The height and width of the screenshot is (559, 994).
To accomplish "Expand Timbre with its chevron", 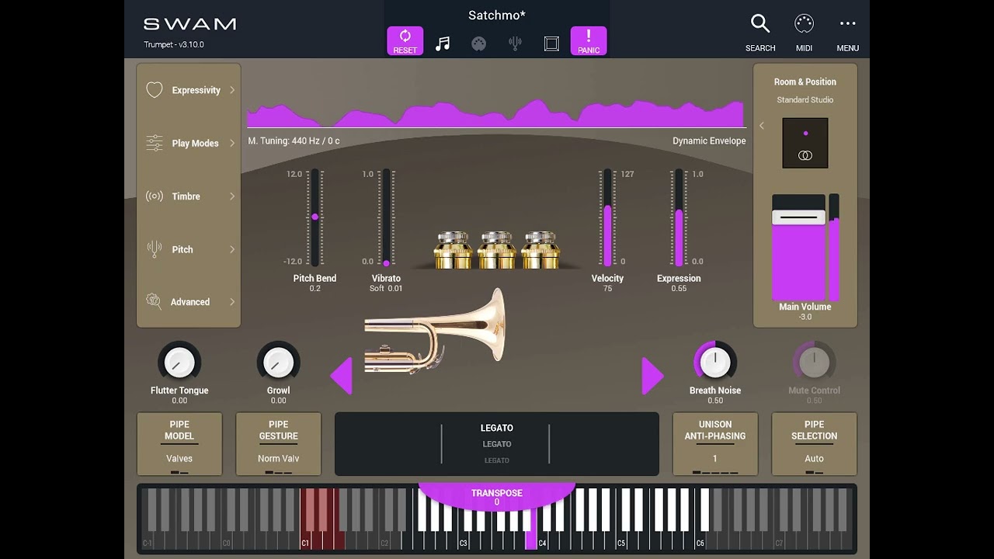I will click(231, 196).
